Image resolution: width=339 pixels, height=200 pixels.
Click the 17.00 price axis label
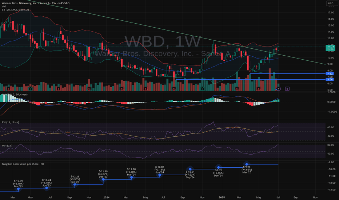(331, 12)
